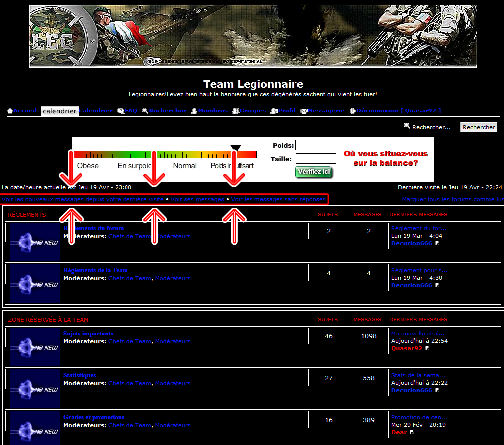
Task: Click the Legionnaire banner image
Action: pos(253,36)
